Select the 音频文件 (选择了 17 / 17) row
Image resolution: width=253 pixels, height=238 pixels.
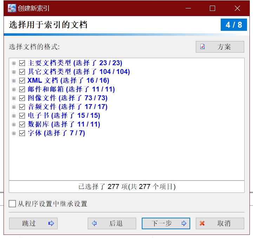tap(67, 107)
